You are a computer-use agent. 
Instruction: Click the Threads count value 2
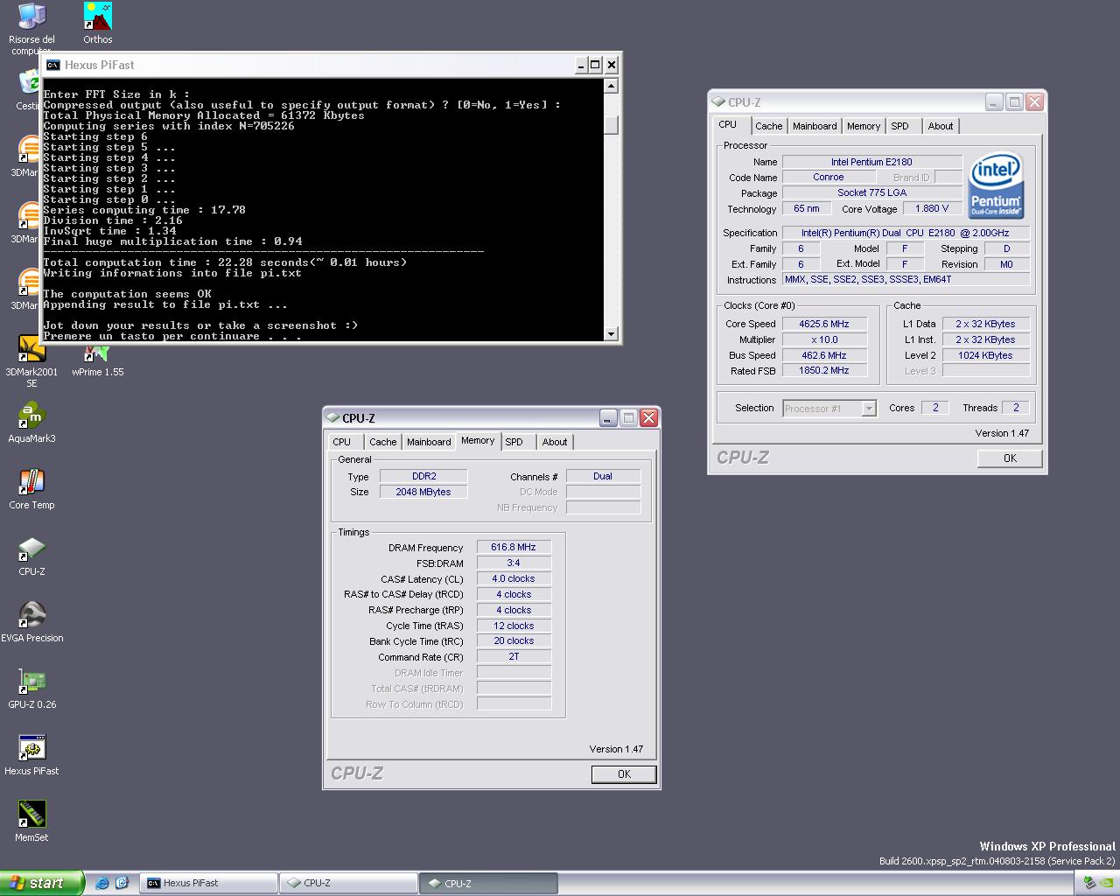pyautogui.click(x=1016, y=408)
